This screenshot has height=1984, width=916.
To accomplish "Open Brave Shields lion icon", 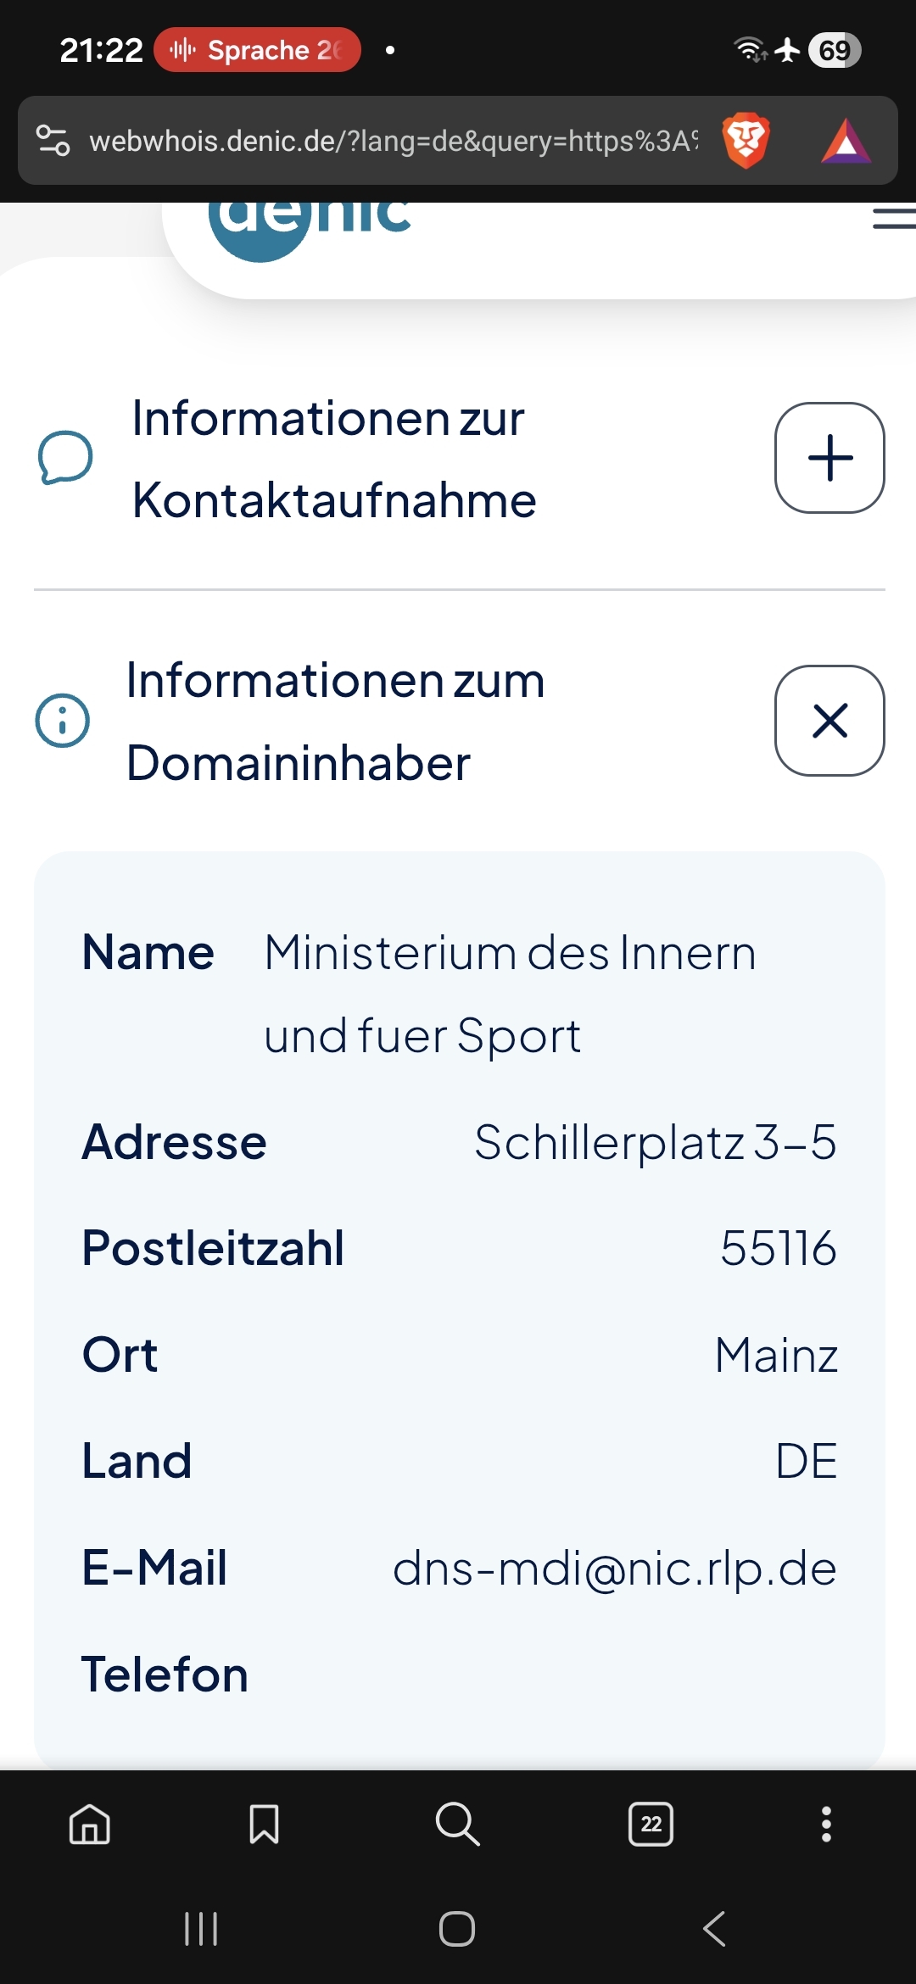I will (746, 141).
